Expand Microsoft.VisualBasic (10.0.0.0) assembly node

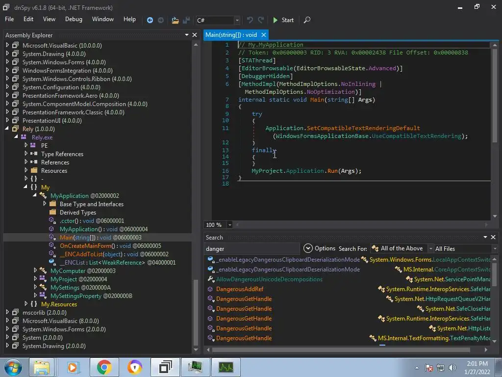pyautogui.click(x=7, y=45)
